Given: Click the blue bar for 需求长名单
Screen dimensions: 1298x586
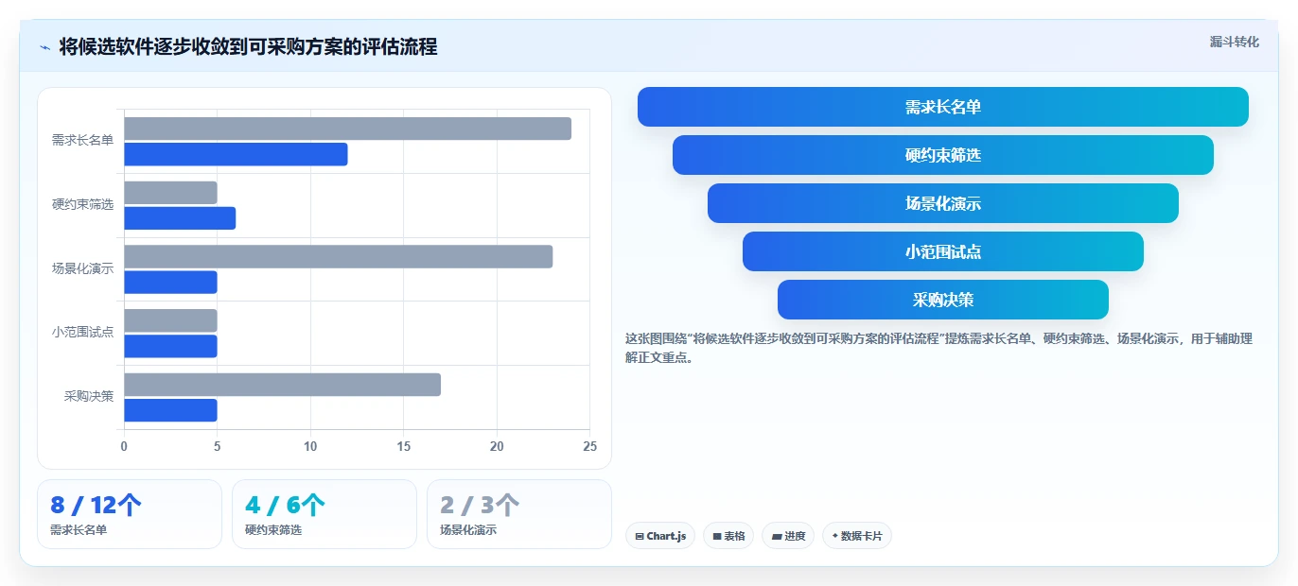Looking at the screenshot, I should pos(236,154).
